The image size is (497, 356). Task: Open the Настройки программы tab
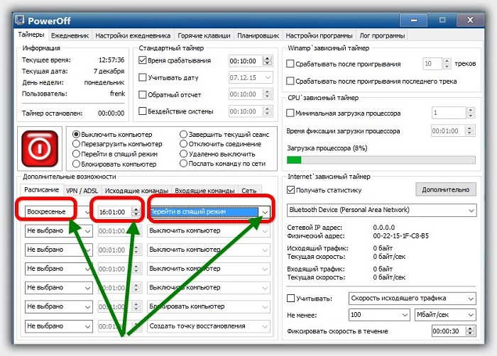click(319, 35)
